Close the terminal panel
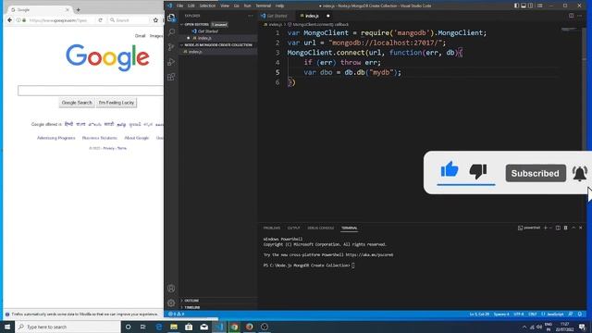 [x=581, y=228]
